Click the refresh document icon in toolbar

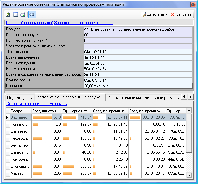[8, 14]
